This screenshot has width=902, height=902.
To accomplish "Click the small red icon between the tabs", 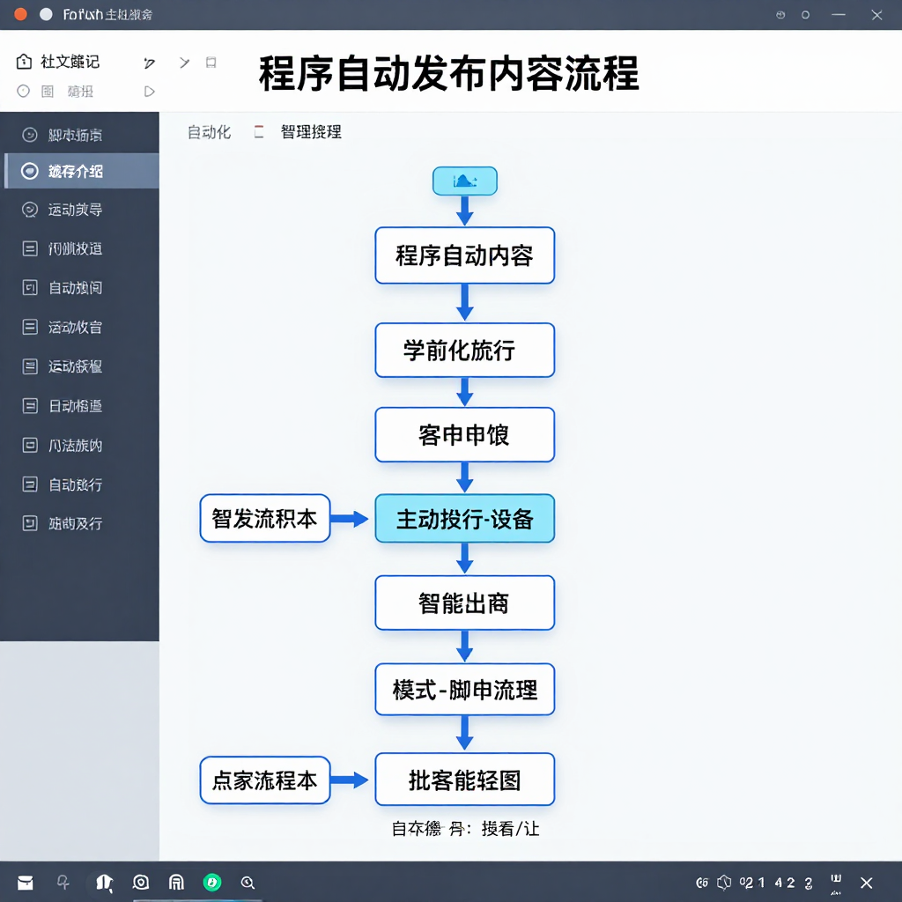I will tap(259, 132).
